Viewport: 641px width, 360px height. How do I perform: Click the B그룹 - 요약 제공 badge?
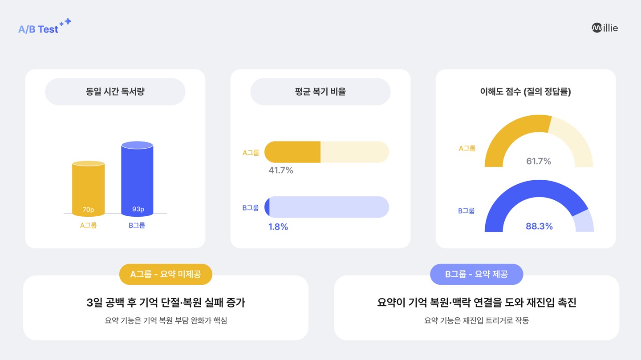(476, 274)
